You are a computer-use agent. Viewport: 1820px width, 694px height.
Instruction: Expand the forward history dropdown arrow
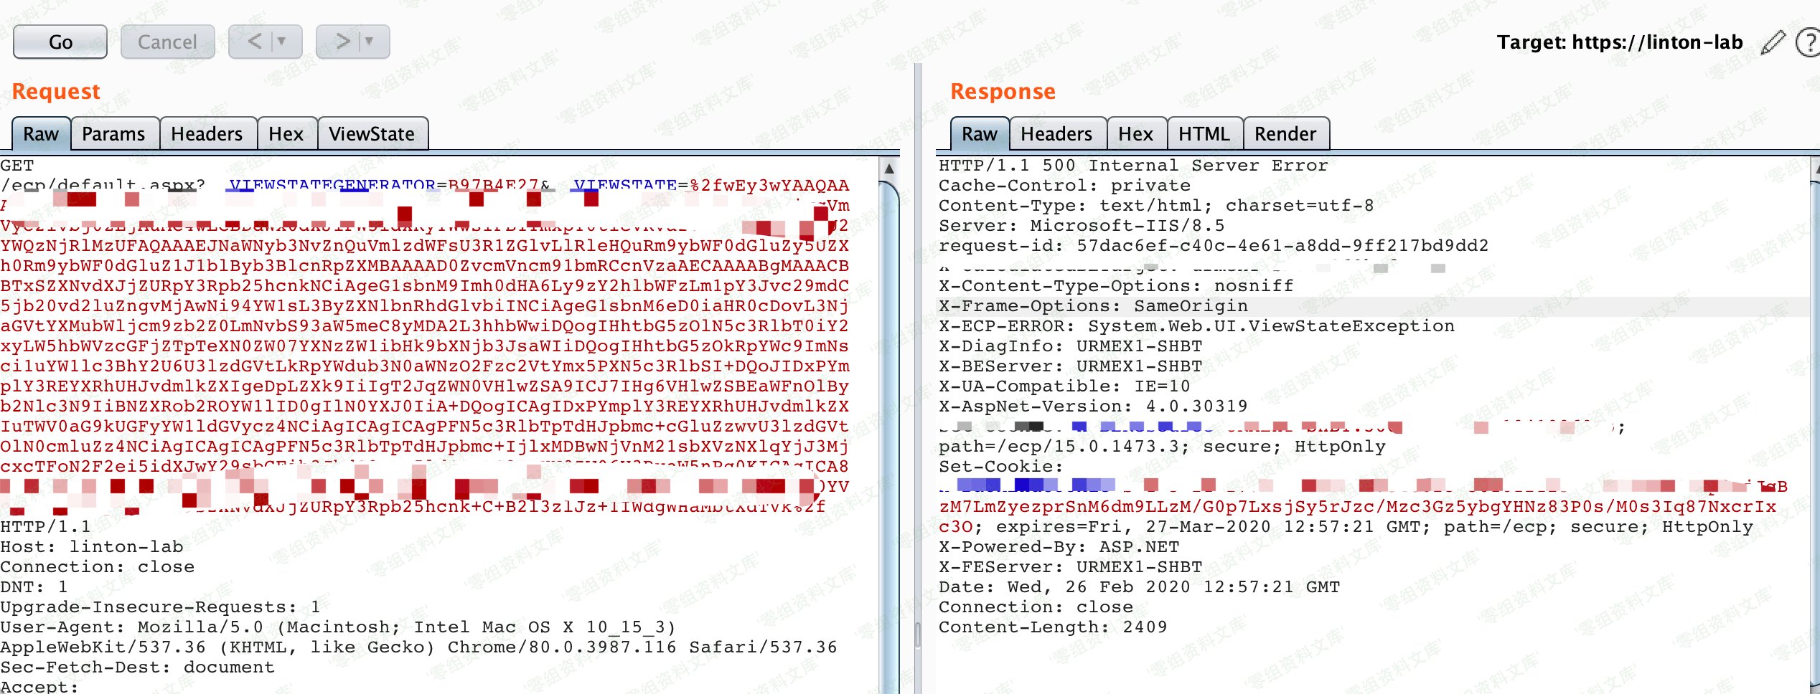(x=370, y=42)
